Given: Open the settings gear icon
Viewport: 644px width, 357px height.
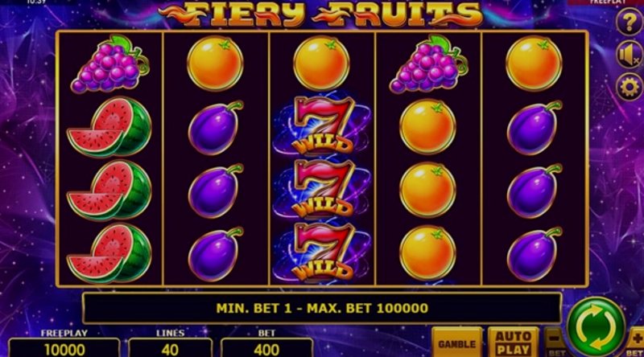Looking at the screenshot, I should [x=630, y=87].
